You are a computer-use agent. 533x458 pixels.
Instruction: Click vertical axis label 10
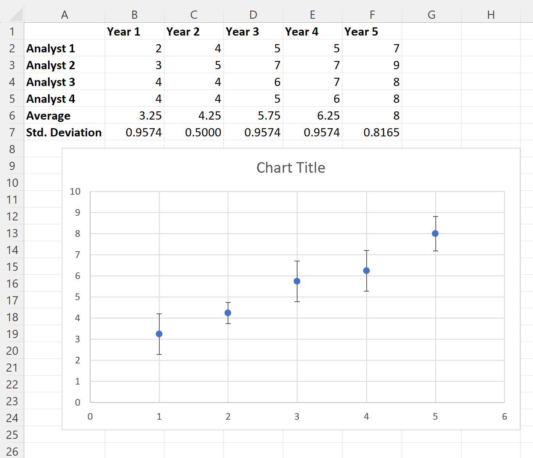click(x=75, y=191)
